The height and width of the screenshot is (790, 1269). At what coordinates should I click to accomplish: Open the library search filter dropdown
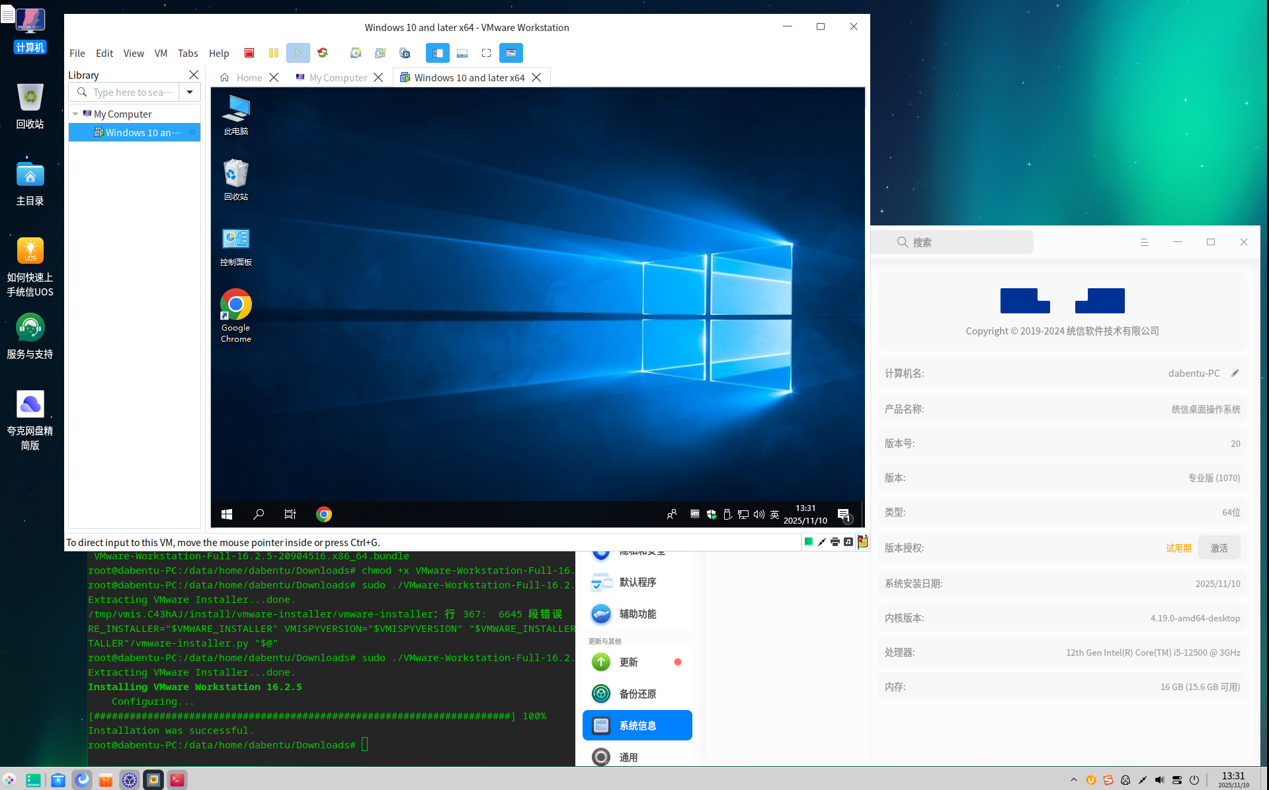click(190, 92)
